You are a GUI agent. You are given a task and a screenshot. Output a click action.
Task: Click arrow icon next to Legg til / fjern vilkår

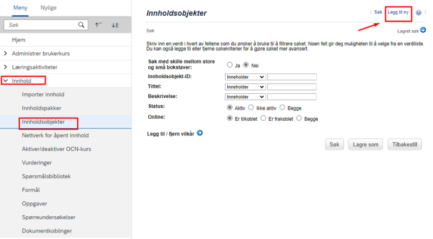[x=200, y=133]
